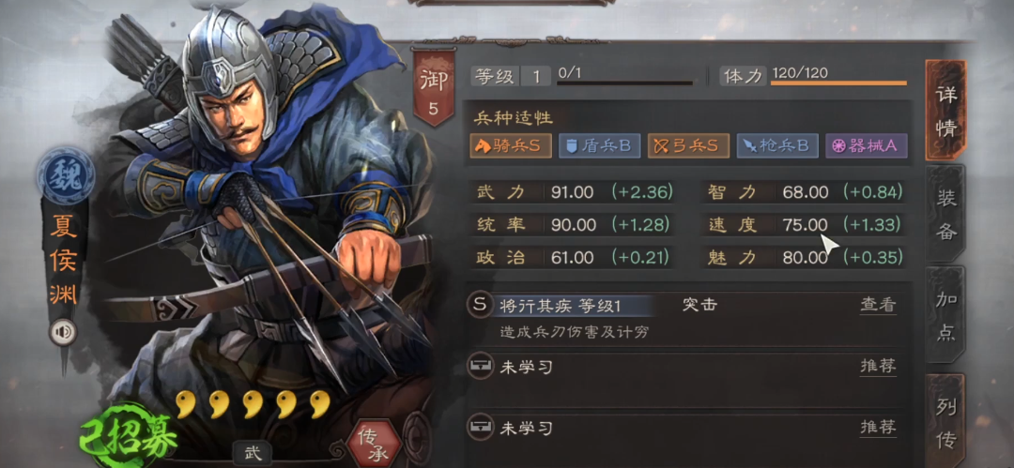Select the 弓兵S archer aptitude badge
The height and width of the screenshot is (468, 1014).
[689, 146]
